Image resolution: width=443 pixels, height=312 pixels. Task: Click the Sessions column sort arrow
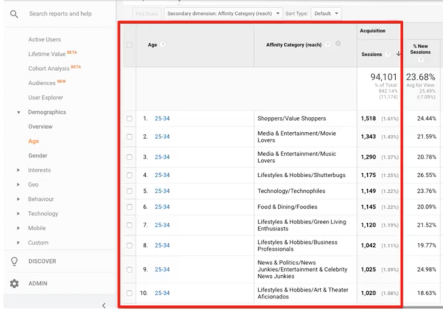coord(398,54)
